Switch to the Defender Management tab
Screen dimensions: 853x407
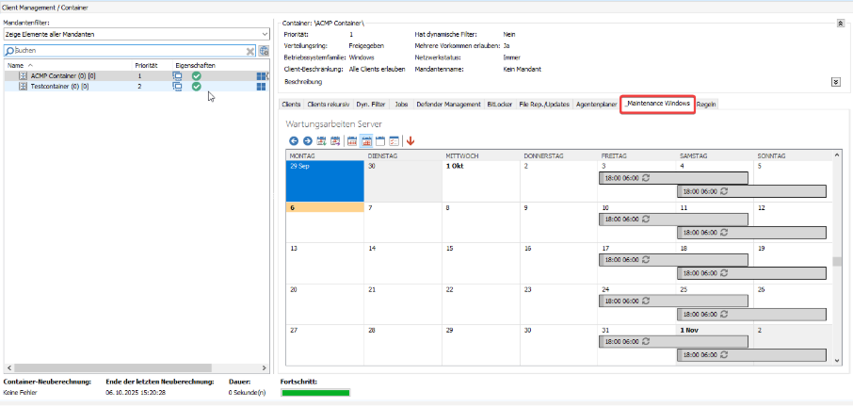pyautogui.click(x=447, y=105)
